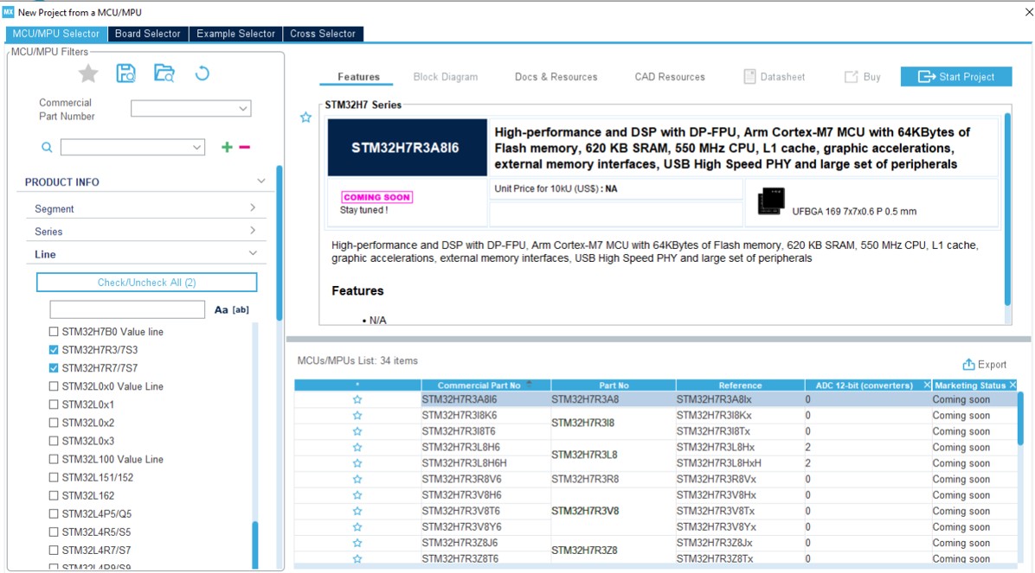Check STM32L0x1 line
Screen dimensions: 1035x573
coord(54,404)
